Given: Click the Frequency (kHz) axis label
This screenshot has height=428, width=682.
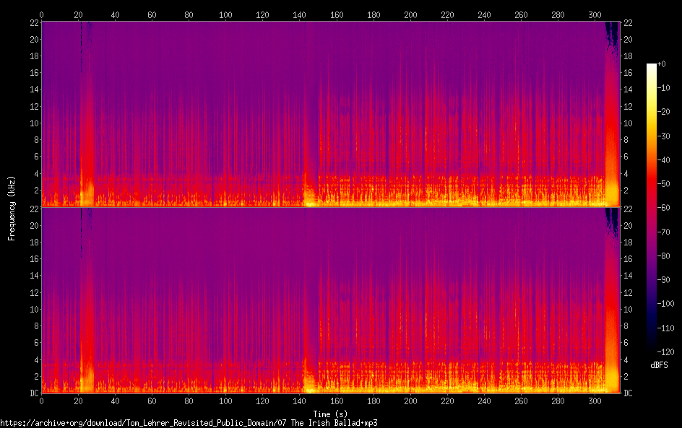Looking at the screenshot, I should coord(12,208).
